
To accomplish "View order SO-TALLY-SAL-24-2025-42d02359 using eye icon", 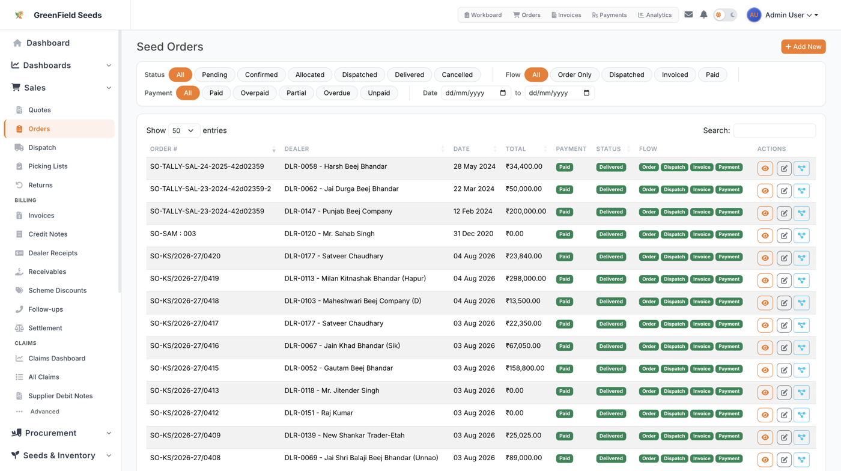I will [765, 168].
